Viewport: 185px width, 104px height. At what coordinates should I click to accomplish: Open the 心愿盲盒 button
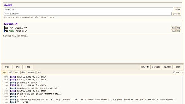point(156,67)
